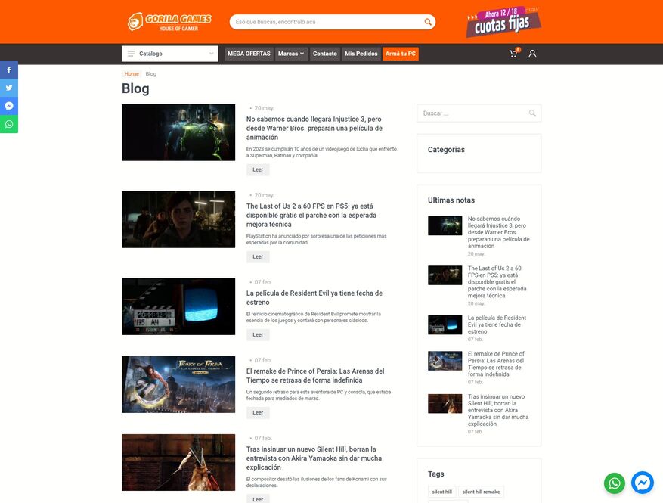Select the silent hill remake tag

coord(481,492)
